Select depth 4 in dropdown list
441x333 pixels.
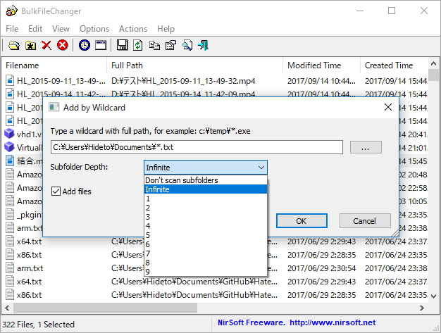(x=206, y=226)
